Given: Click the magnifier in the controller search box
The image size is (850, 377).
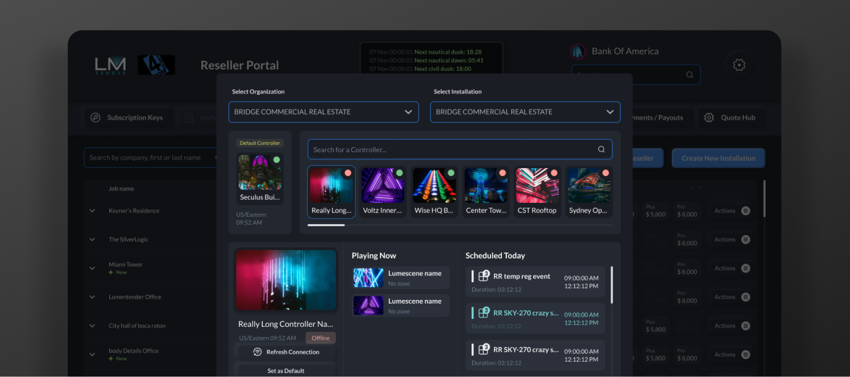Looking at the screenshot, I should click(601, 149).
